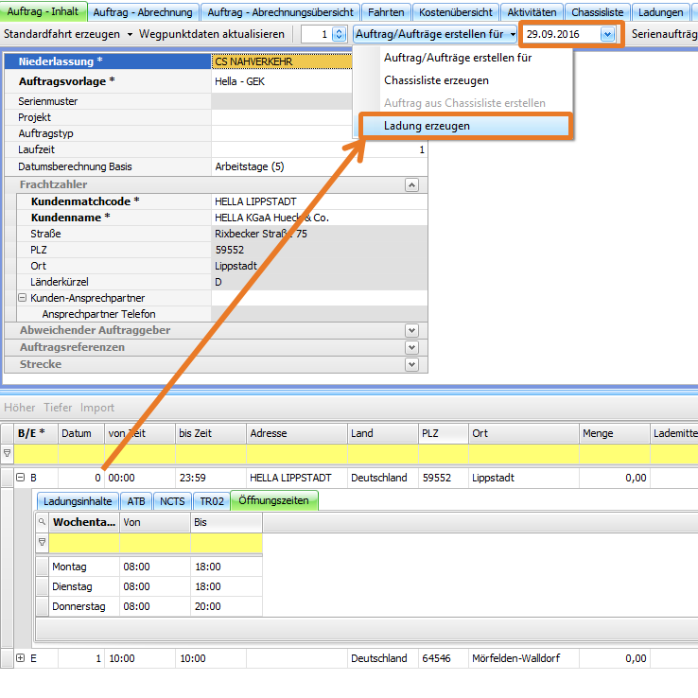The height and width of the screenshot is (698, 698).
Task: Open the Ladungsinhalte sub-tab
Action: [78, 501]
